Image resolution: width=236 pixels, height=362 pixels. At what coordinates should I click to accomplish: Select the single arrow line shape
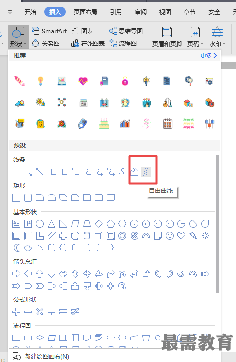(28, 172)
